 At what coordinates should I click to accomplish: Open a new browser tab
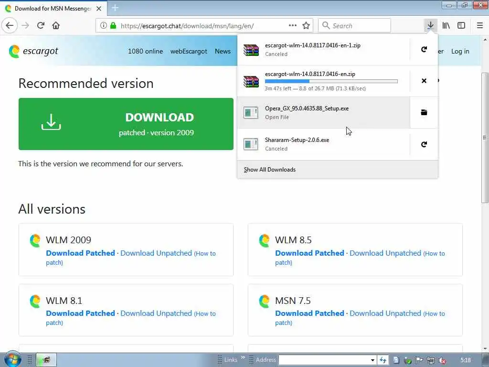click(x=115, y=8)
